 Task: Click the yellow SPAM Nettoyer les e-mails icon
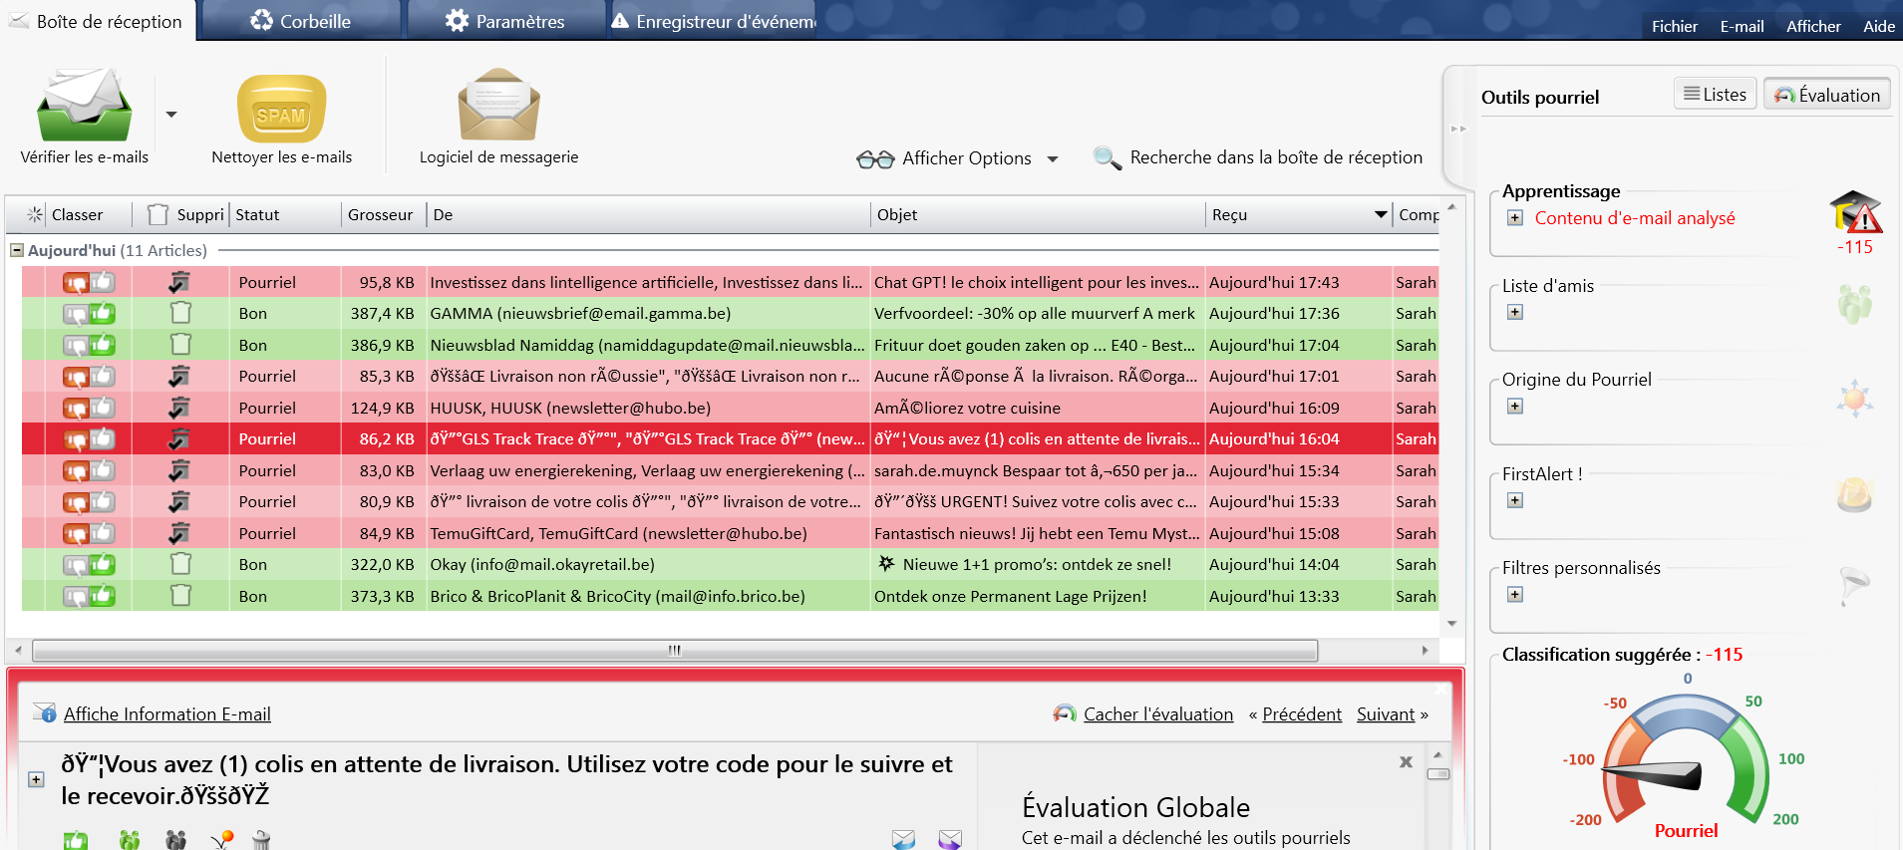coord(281,109)
